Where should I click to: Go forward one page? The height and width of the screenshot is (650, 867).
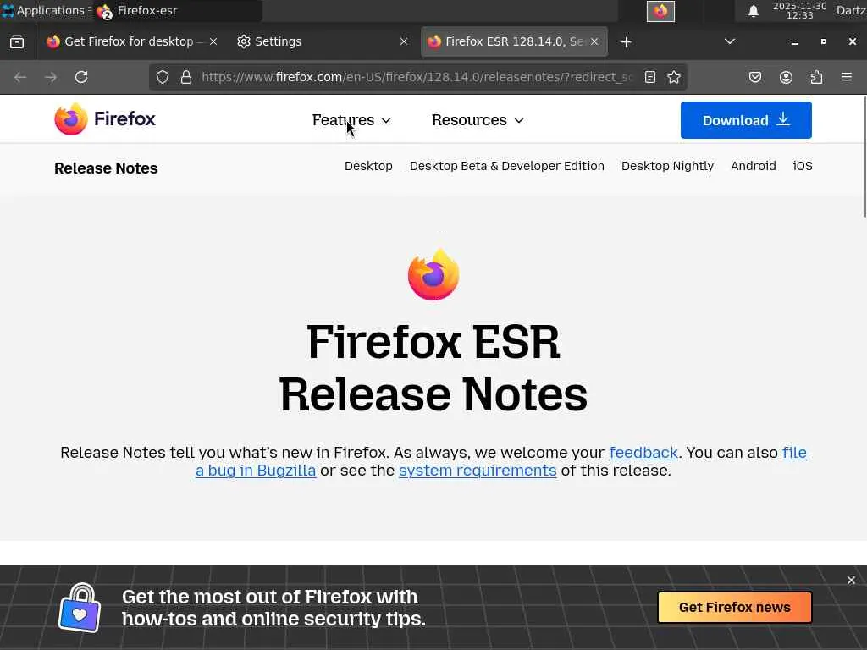click(x=51, y=77)
